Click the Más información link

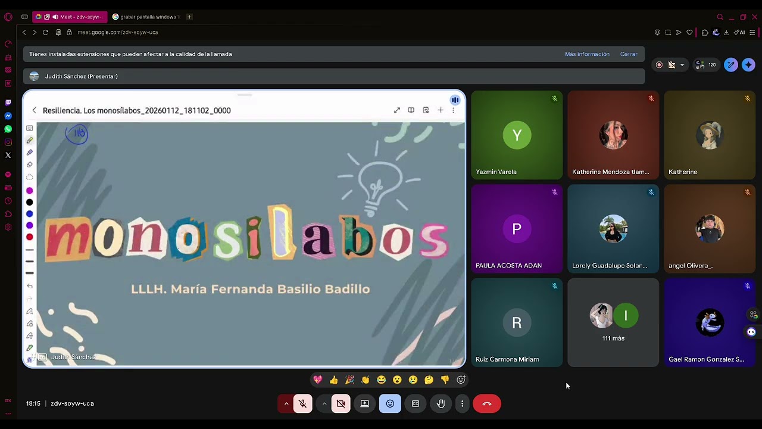pos(587,54)
